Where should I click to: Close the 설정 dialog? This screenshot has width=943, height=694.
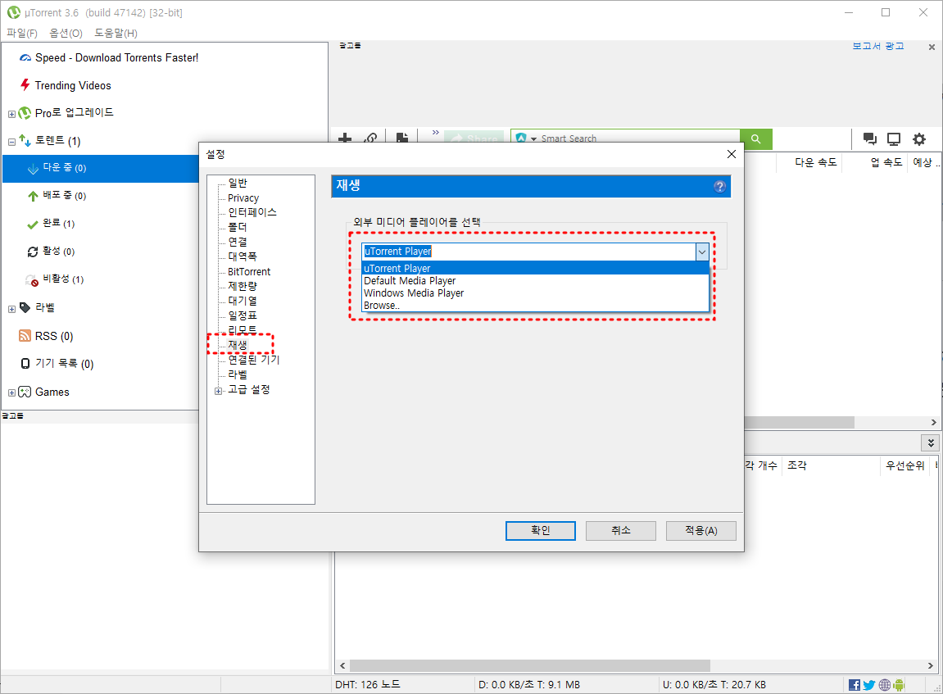point(732,154)
